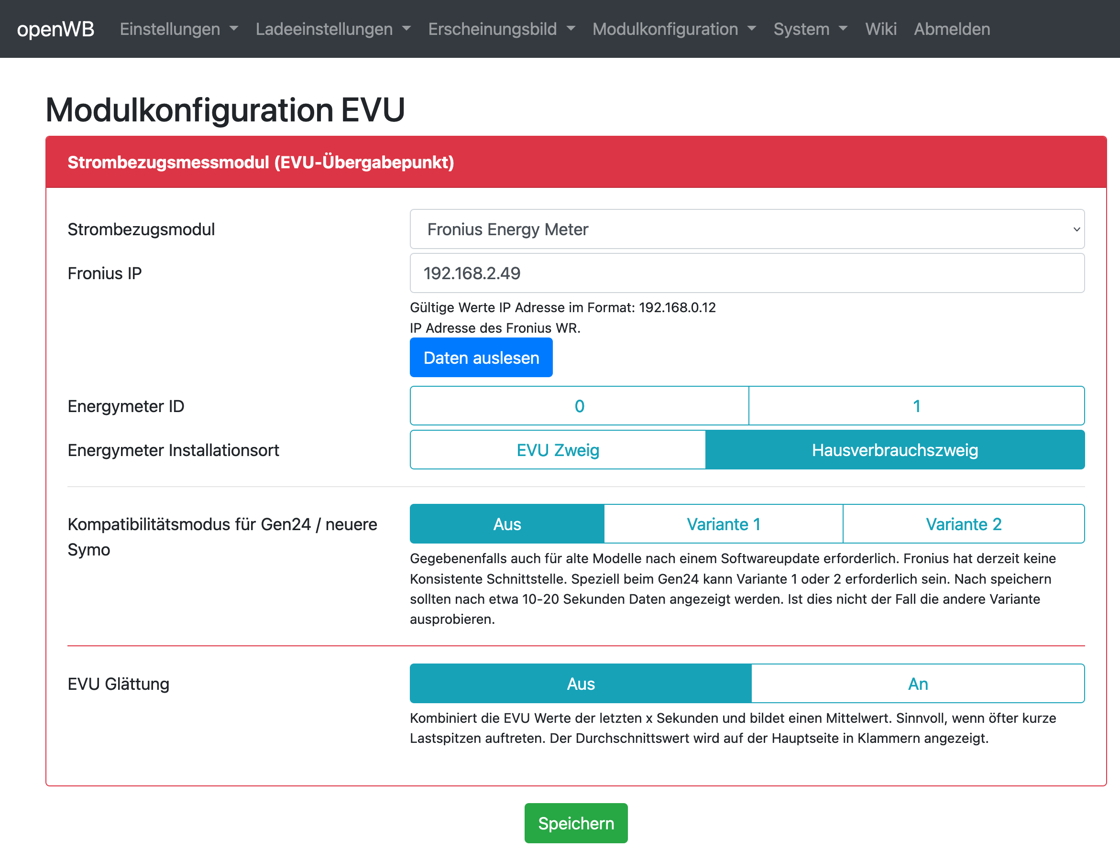The image size is (1120, 849).
Task: Select Hausverbrauchszweig as installation location
Action: (x=895, y=450)
